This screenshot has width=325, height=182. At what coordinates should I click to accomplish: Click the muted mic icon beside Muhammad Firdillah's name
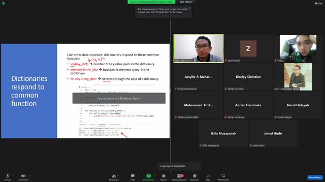pyautogui.click(x=176, y=117)
